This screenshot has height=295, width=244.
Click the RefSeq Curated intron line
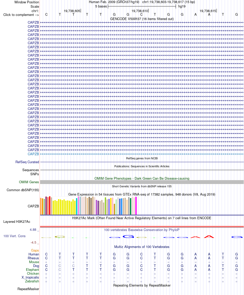click(x=142, y=162)
